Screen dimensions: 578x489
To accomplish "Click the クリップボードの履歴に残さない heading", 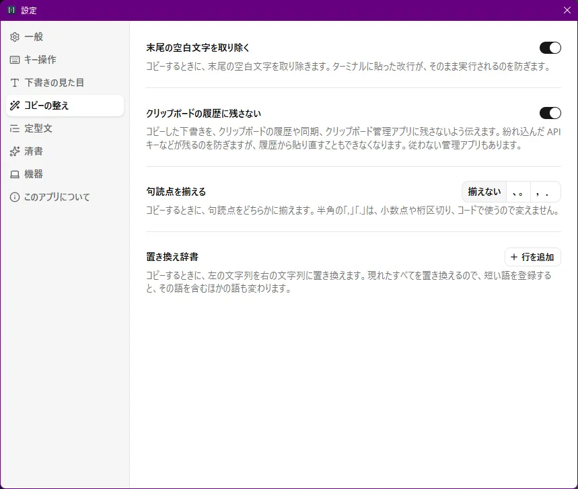I will [203, 113].
